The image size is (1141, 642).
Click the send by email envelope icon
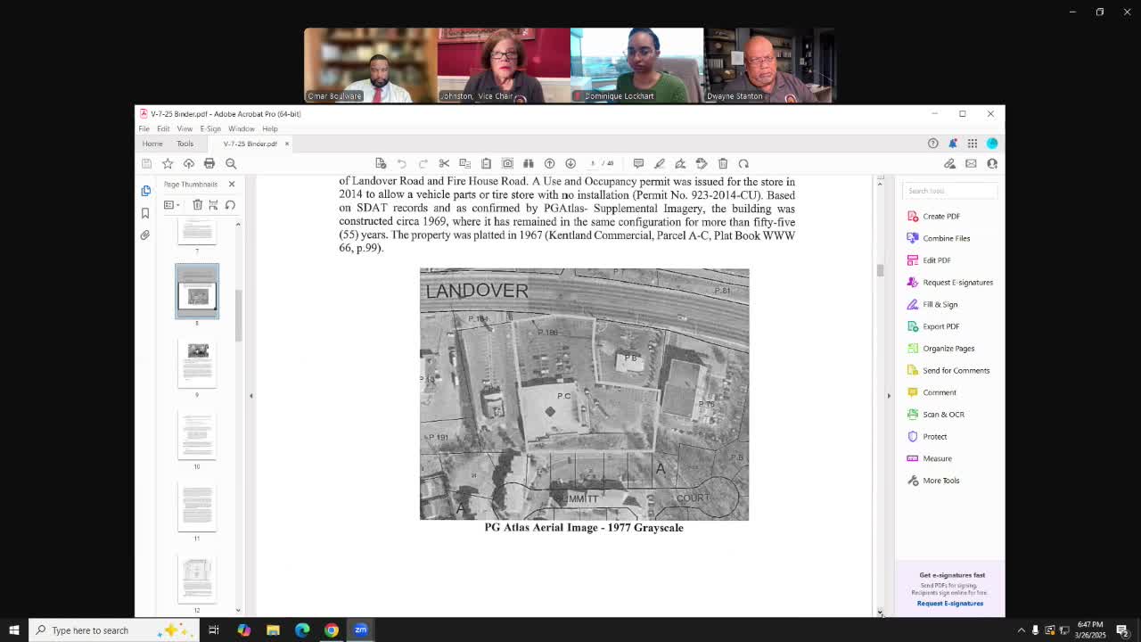point(971,163)
